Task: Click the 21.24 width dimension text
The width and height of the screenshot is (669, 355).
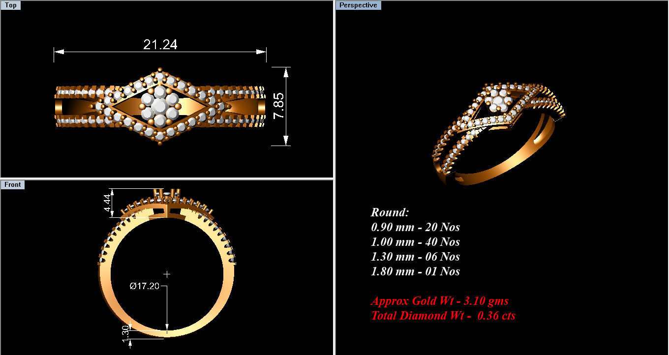Action: click(160, 44)
